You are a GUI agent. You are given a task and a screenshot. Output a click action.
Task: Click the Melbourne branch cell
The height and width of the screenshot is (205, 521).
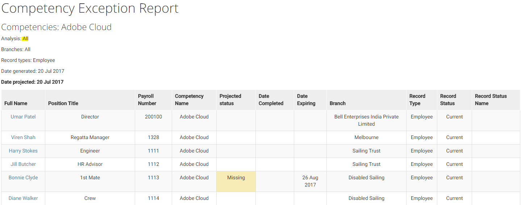366,137
